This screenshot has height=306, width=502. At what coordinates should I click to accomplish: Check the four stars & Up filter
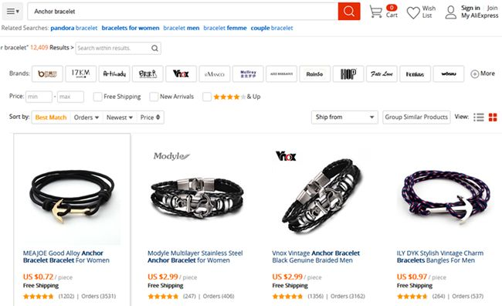pyautogui.click(x=207, y=97)
